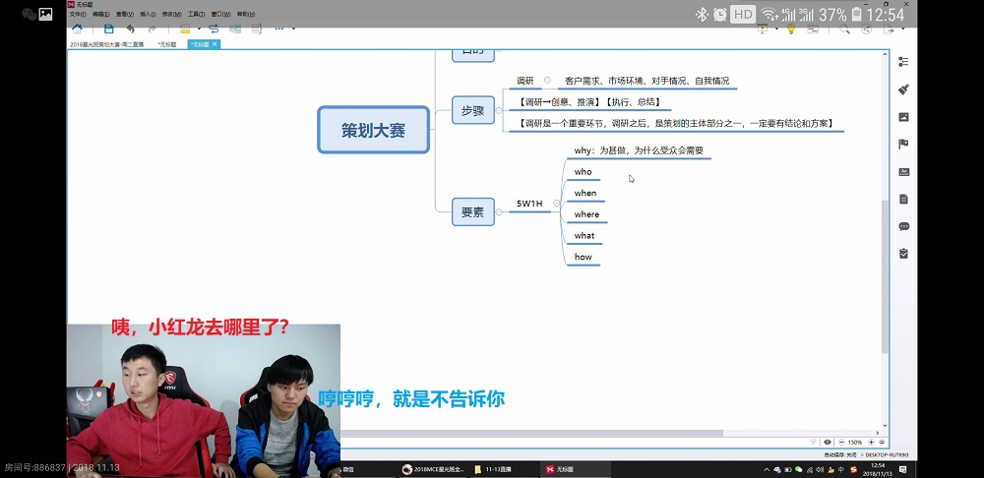Open the Comments panel icon in sidebar
Image resolution: width=984 pixels, height=478 pixels.
pyautogui.click(x=903, y=226)
